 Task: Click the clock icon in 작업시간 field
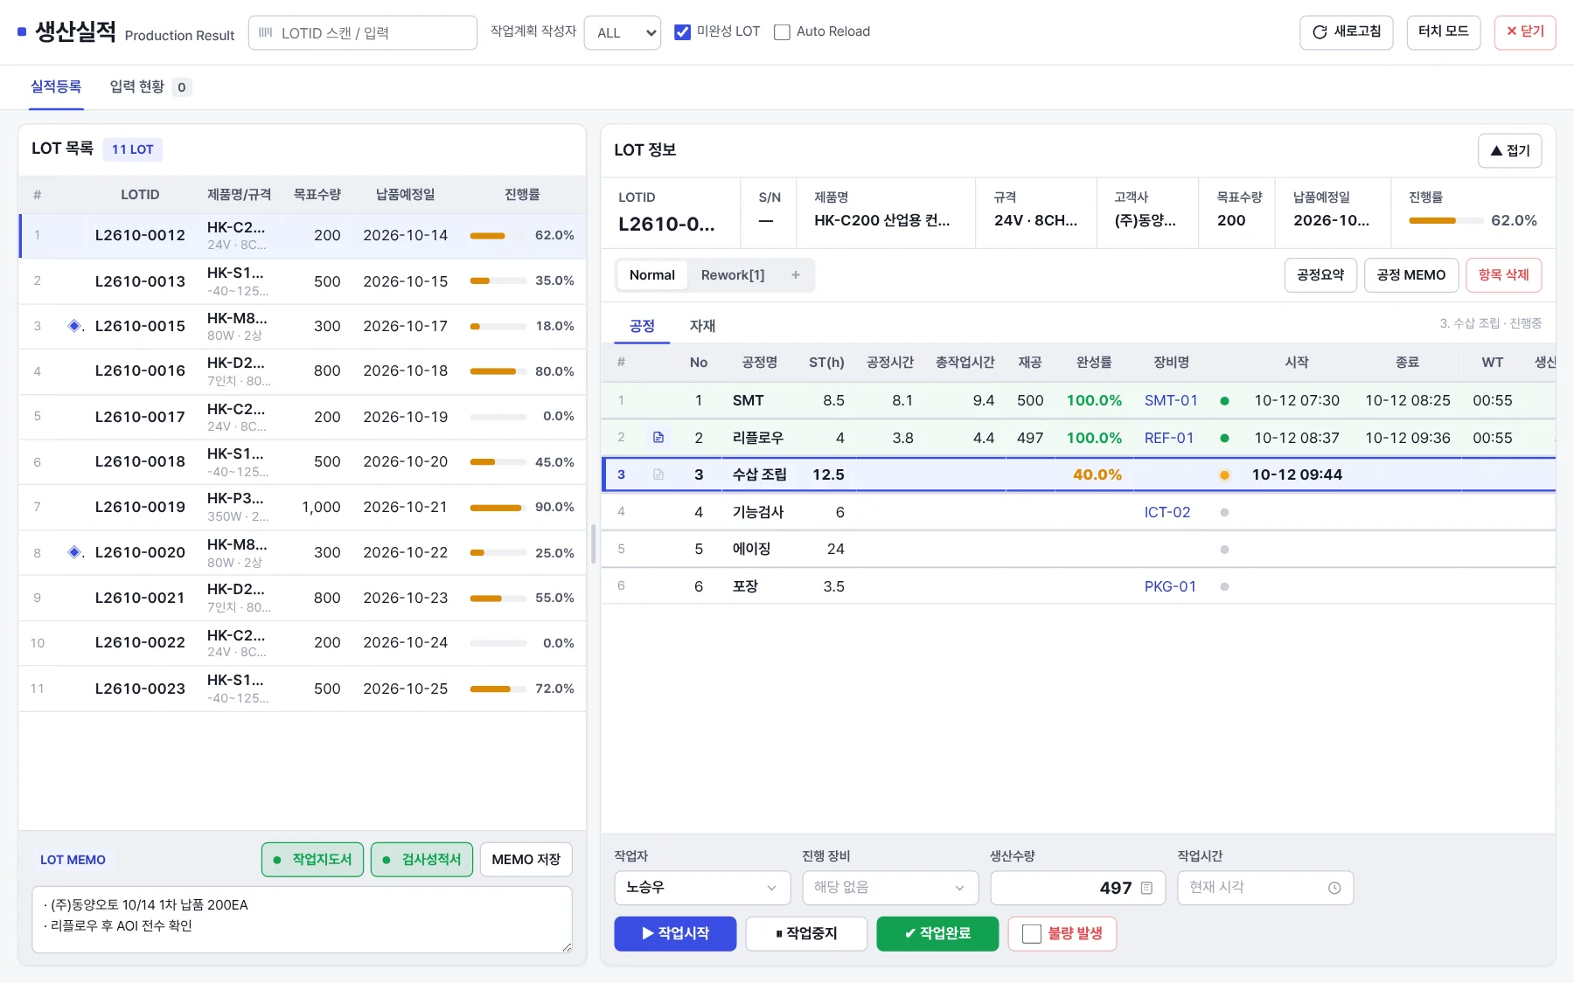pyautogui.click(x=1334, y=888)
